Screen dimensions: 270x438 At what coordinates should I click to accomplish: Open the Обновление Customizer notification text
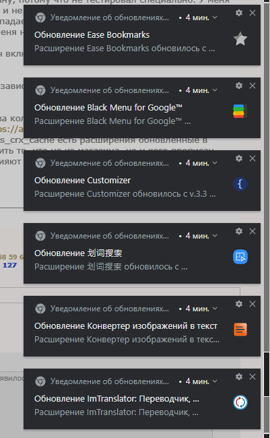(82, 181)
